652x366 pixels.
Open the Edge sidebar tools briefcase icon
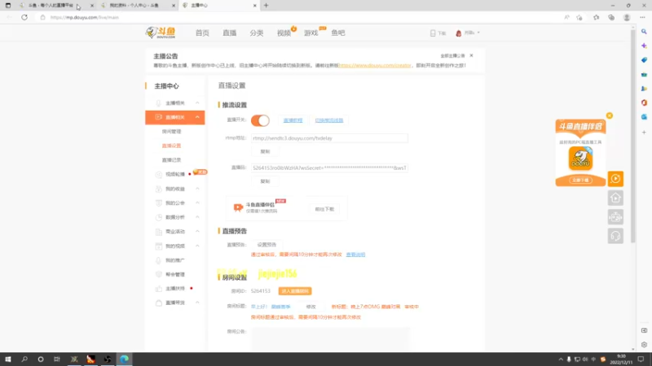644,75
